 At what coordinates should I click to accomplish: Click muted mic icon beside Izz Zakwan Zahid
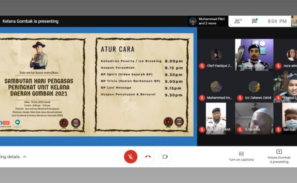point(240,98)
